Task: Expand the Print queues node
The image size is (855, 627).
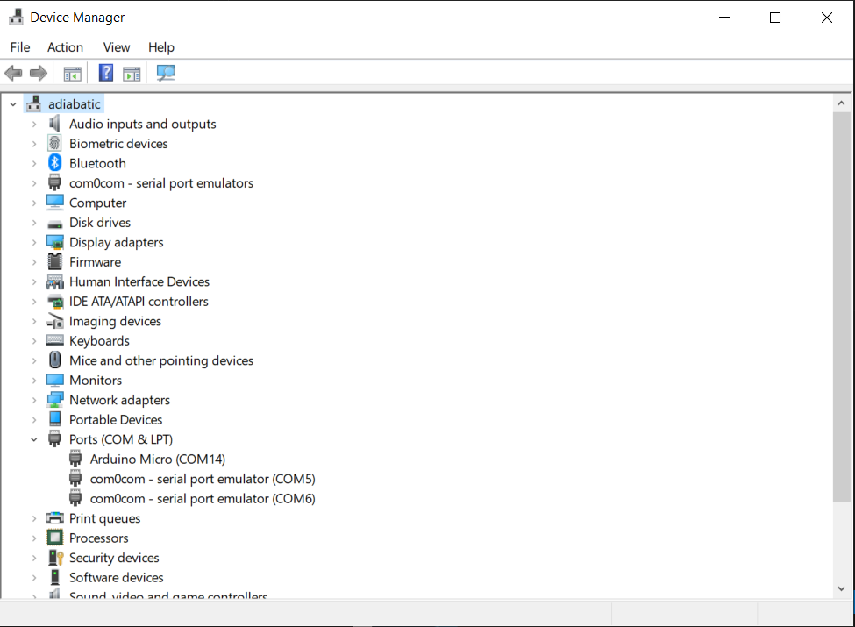Action: (x=34, y=518)
